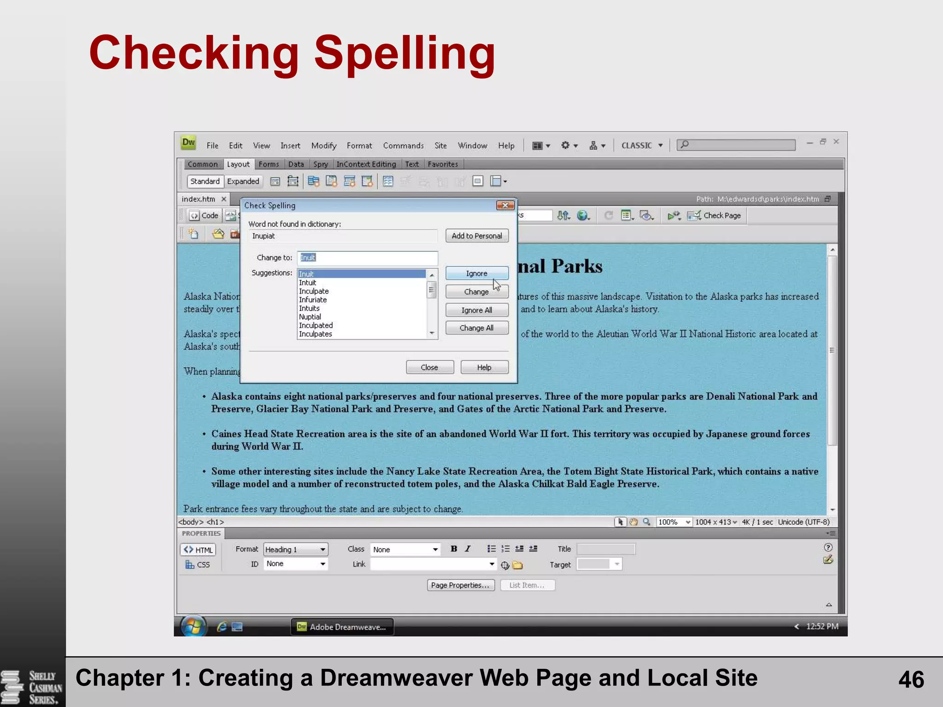
Task: Switch to Standard layout mode
Action: 205,181
